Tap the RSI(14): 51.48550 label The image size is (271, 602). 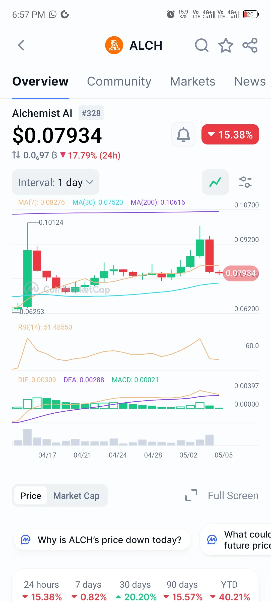(45, 327)
